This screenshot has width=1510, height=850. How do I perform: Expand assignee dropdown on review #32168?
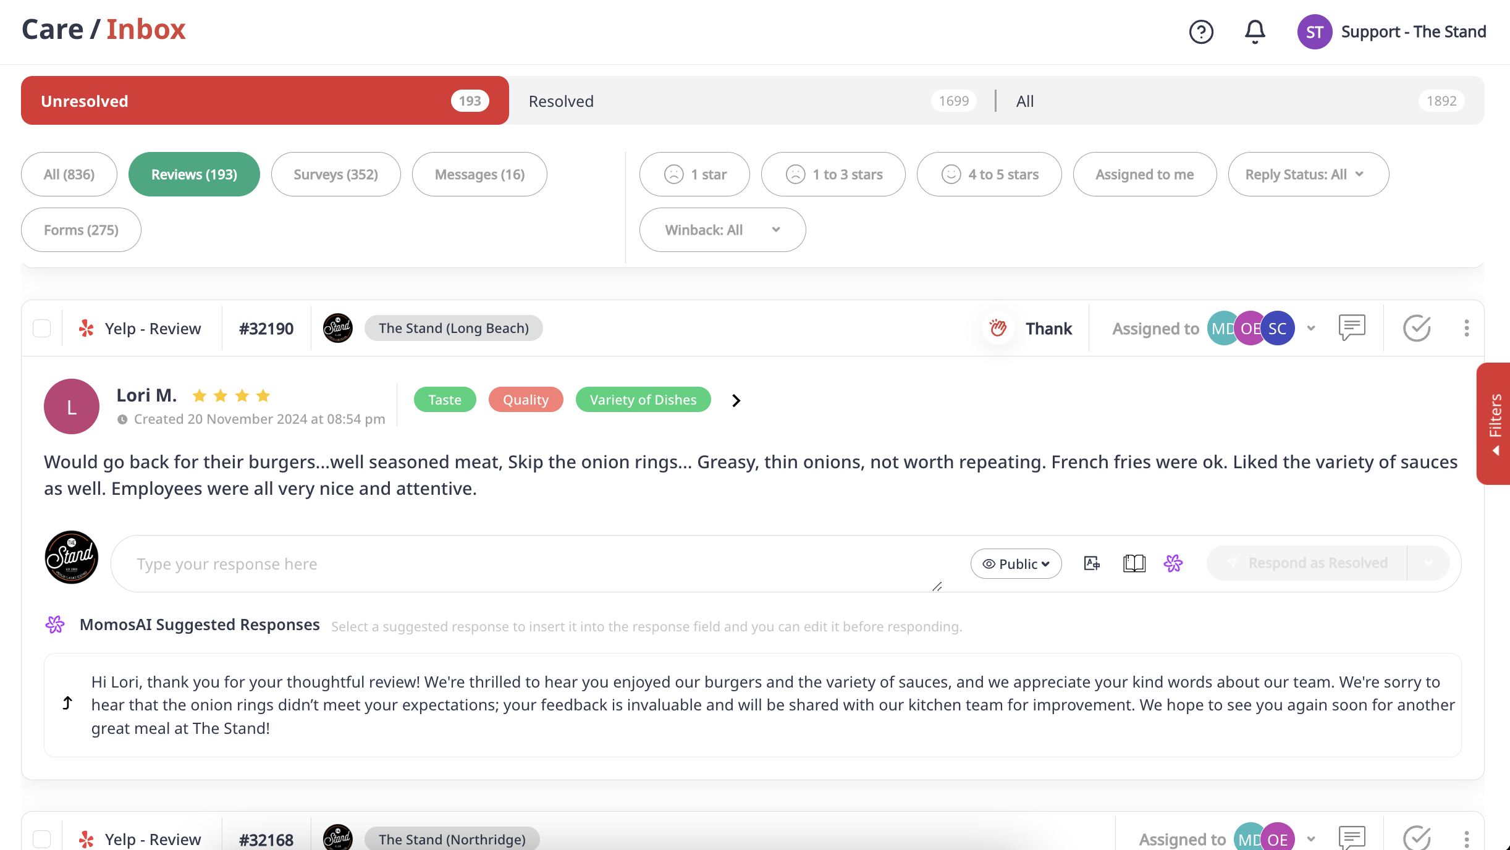(x=1311, y=839)
